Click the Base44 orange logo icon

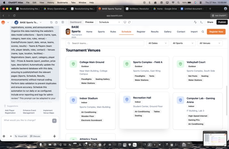pyautogui.click(x=3, y=22)
